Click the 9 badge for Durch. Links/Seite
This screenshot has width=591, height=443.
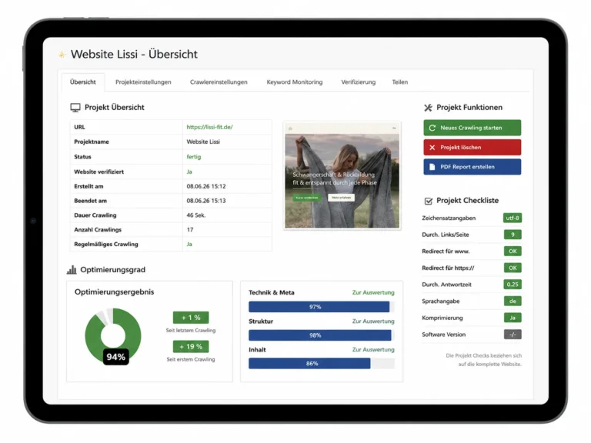tap(513, 235)
